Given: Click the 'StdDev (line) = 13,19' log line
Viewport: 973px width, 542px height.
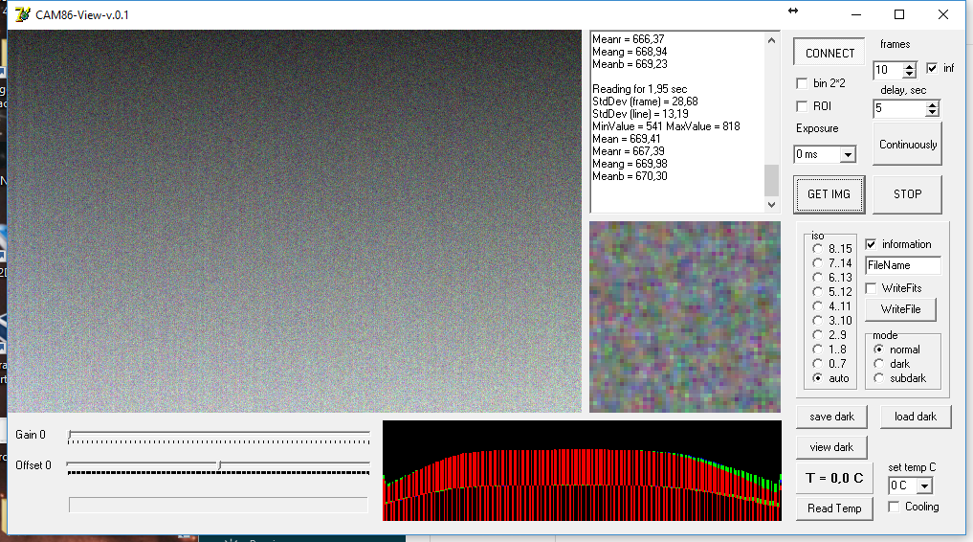Looking at the screenshot, I should (x=640, y=114).
